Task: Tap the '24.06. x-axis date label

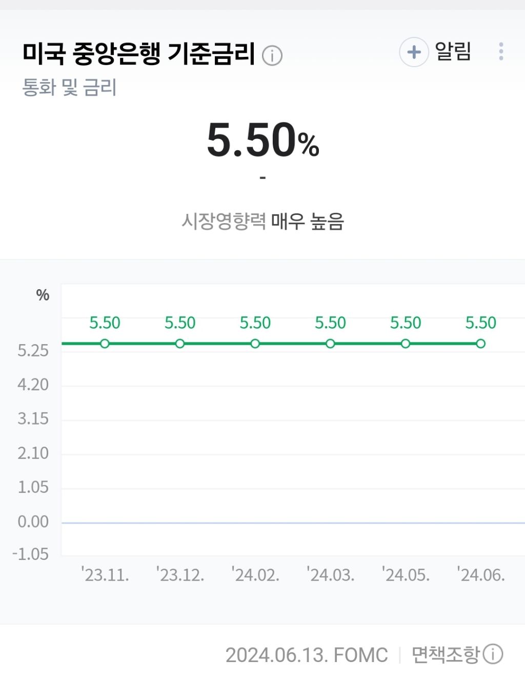Action: point(481,575)
